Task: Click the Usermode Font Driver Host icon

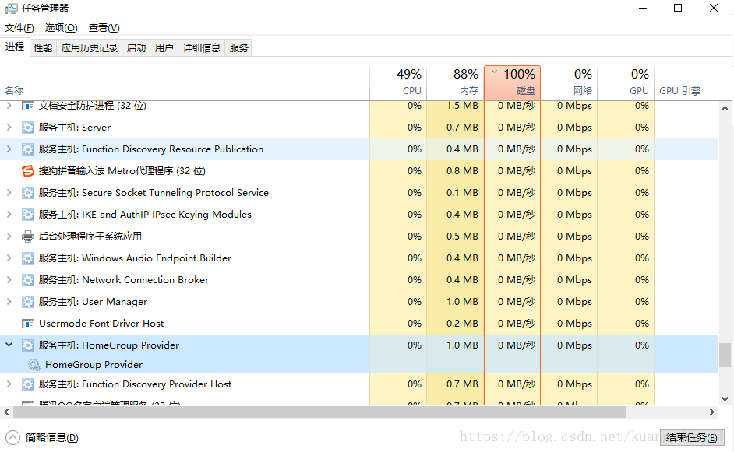Action: pos(28,324)
